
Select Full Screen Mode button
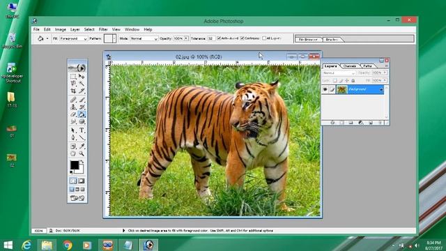pyautogui.click(x=82, y=189)
